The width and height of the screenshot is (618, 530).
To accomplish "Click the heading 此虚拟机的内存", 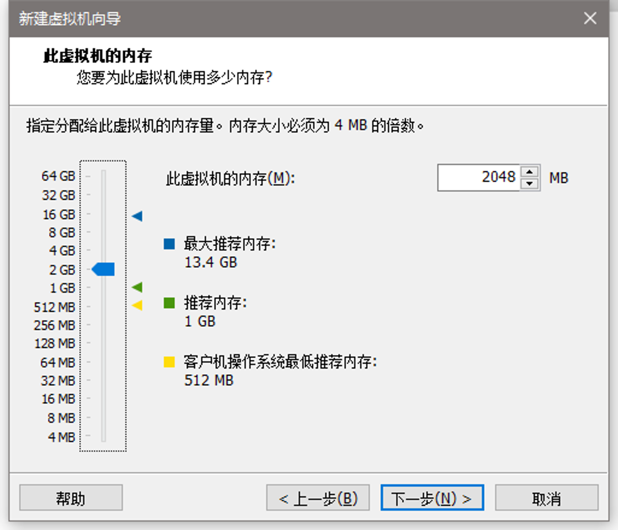I will tap(98, 56).
